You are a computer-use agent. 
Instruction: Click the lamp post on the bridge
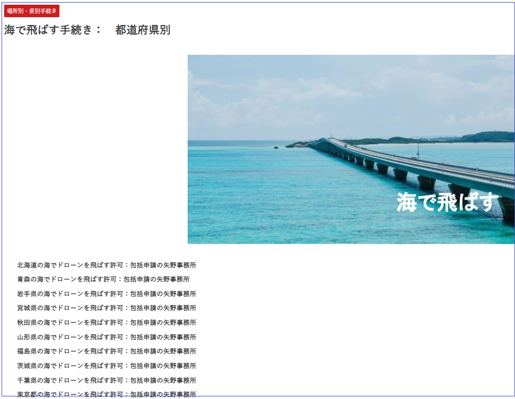418,151
